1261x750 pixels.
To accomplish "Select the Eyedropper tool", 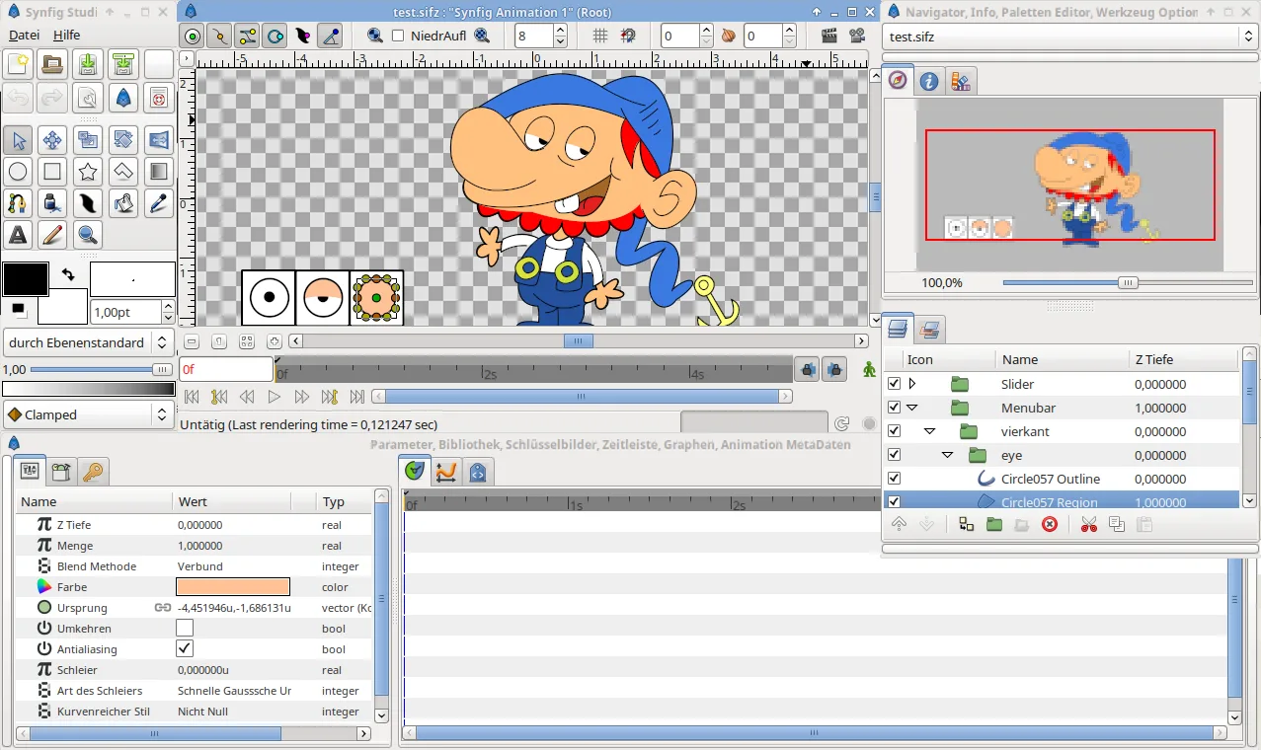I will pyautogui.click(x=158, y=203).
